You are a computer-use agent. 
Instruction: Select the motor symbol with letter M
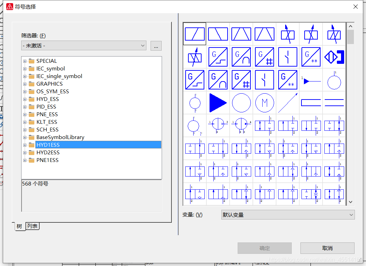point(264,103)
